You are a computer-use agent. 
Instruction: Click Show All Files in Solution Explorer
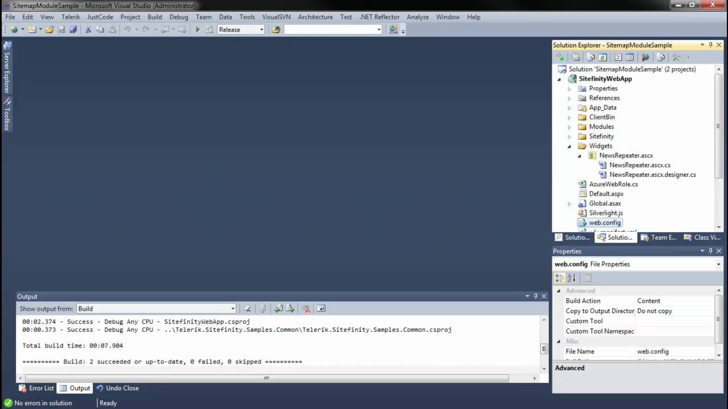(591, 57)
